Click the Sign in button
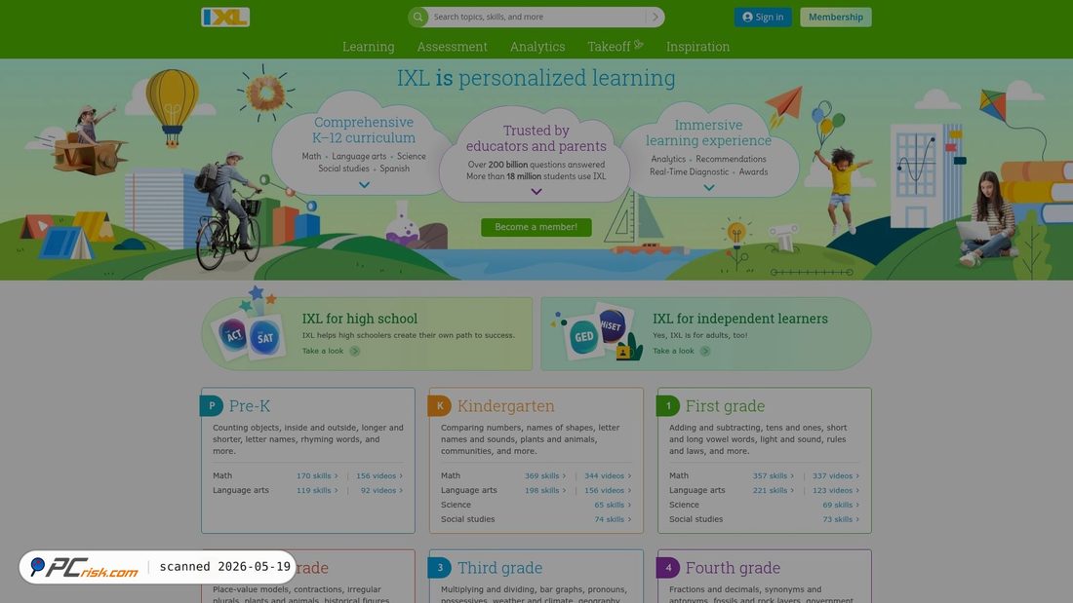This screenshot has width=1073, height=603. [x=763, y=18]
